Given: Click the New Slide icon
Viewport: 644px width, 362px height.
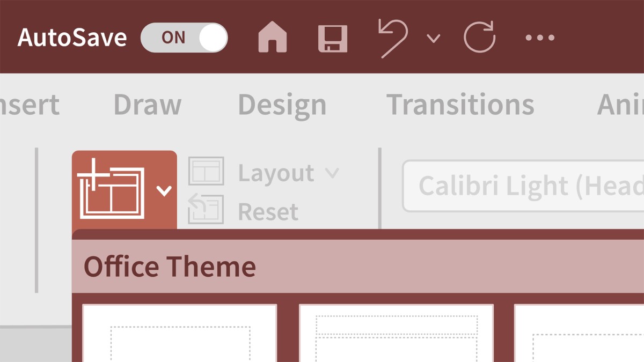Looking at the screenshot, I should pos(112,189).
